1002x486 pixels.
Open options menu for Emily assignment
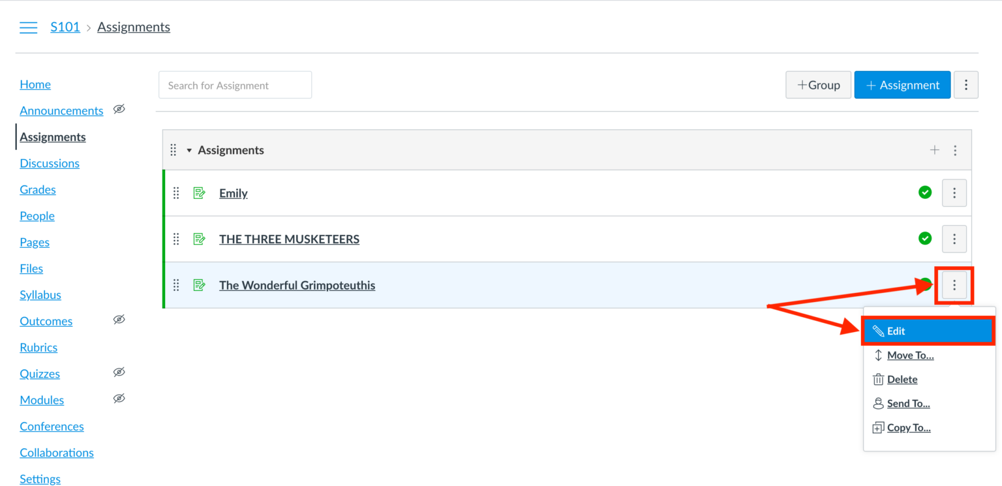pyautogui.click(x=954, y=193)
